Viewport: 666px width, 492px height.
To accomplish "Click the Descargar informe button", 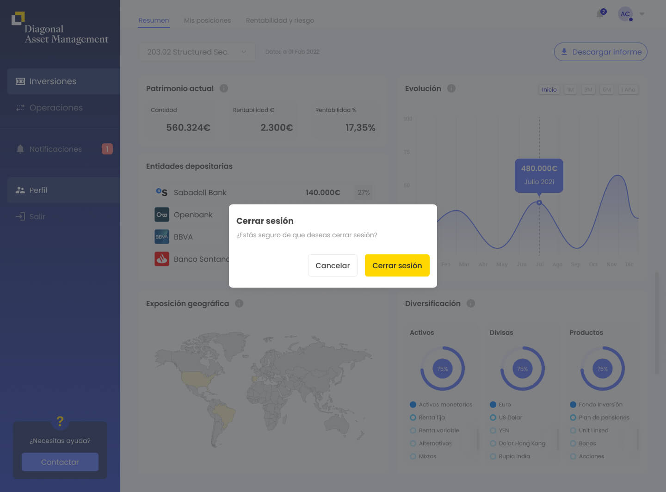I will pyautogui.click(x=601, y=52).
